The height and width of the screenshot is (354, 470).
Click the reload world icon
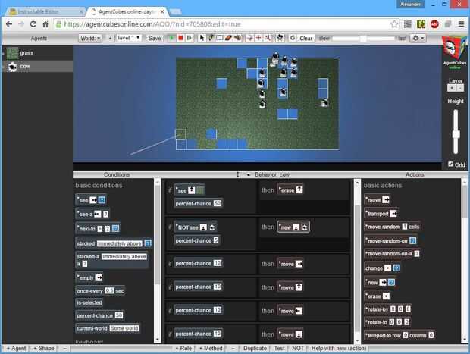(x=293, y=38)
